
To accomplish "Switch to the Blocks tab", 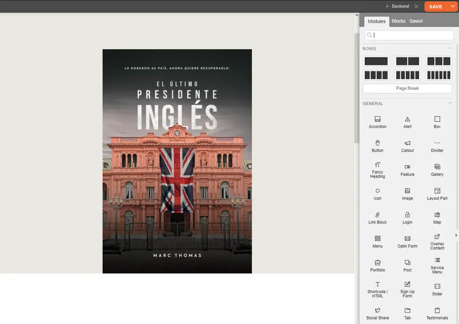I will point(398,21).
